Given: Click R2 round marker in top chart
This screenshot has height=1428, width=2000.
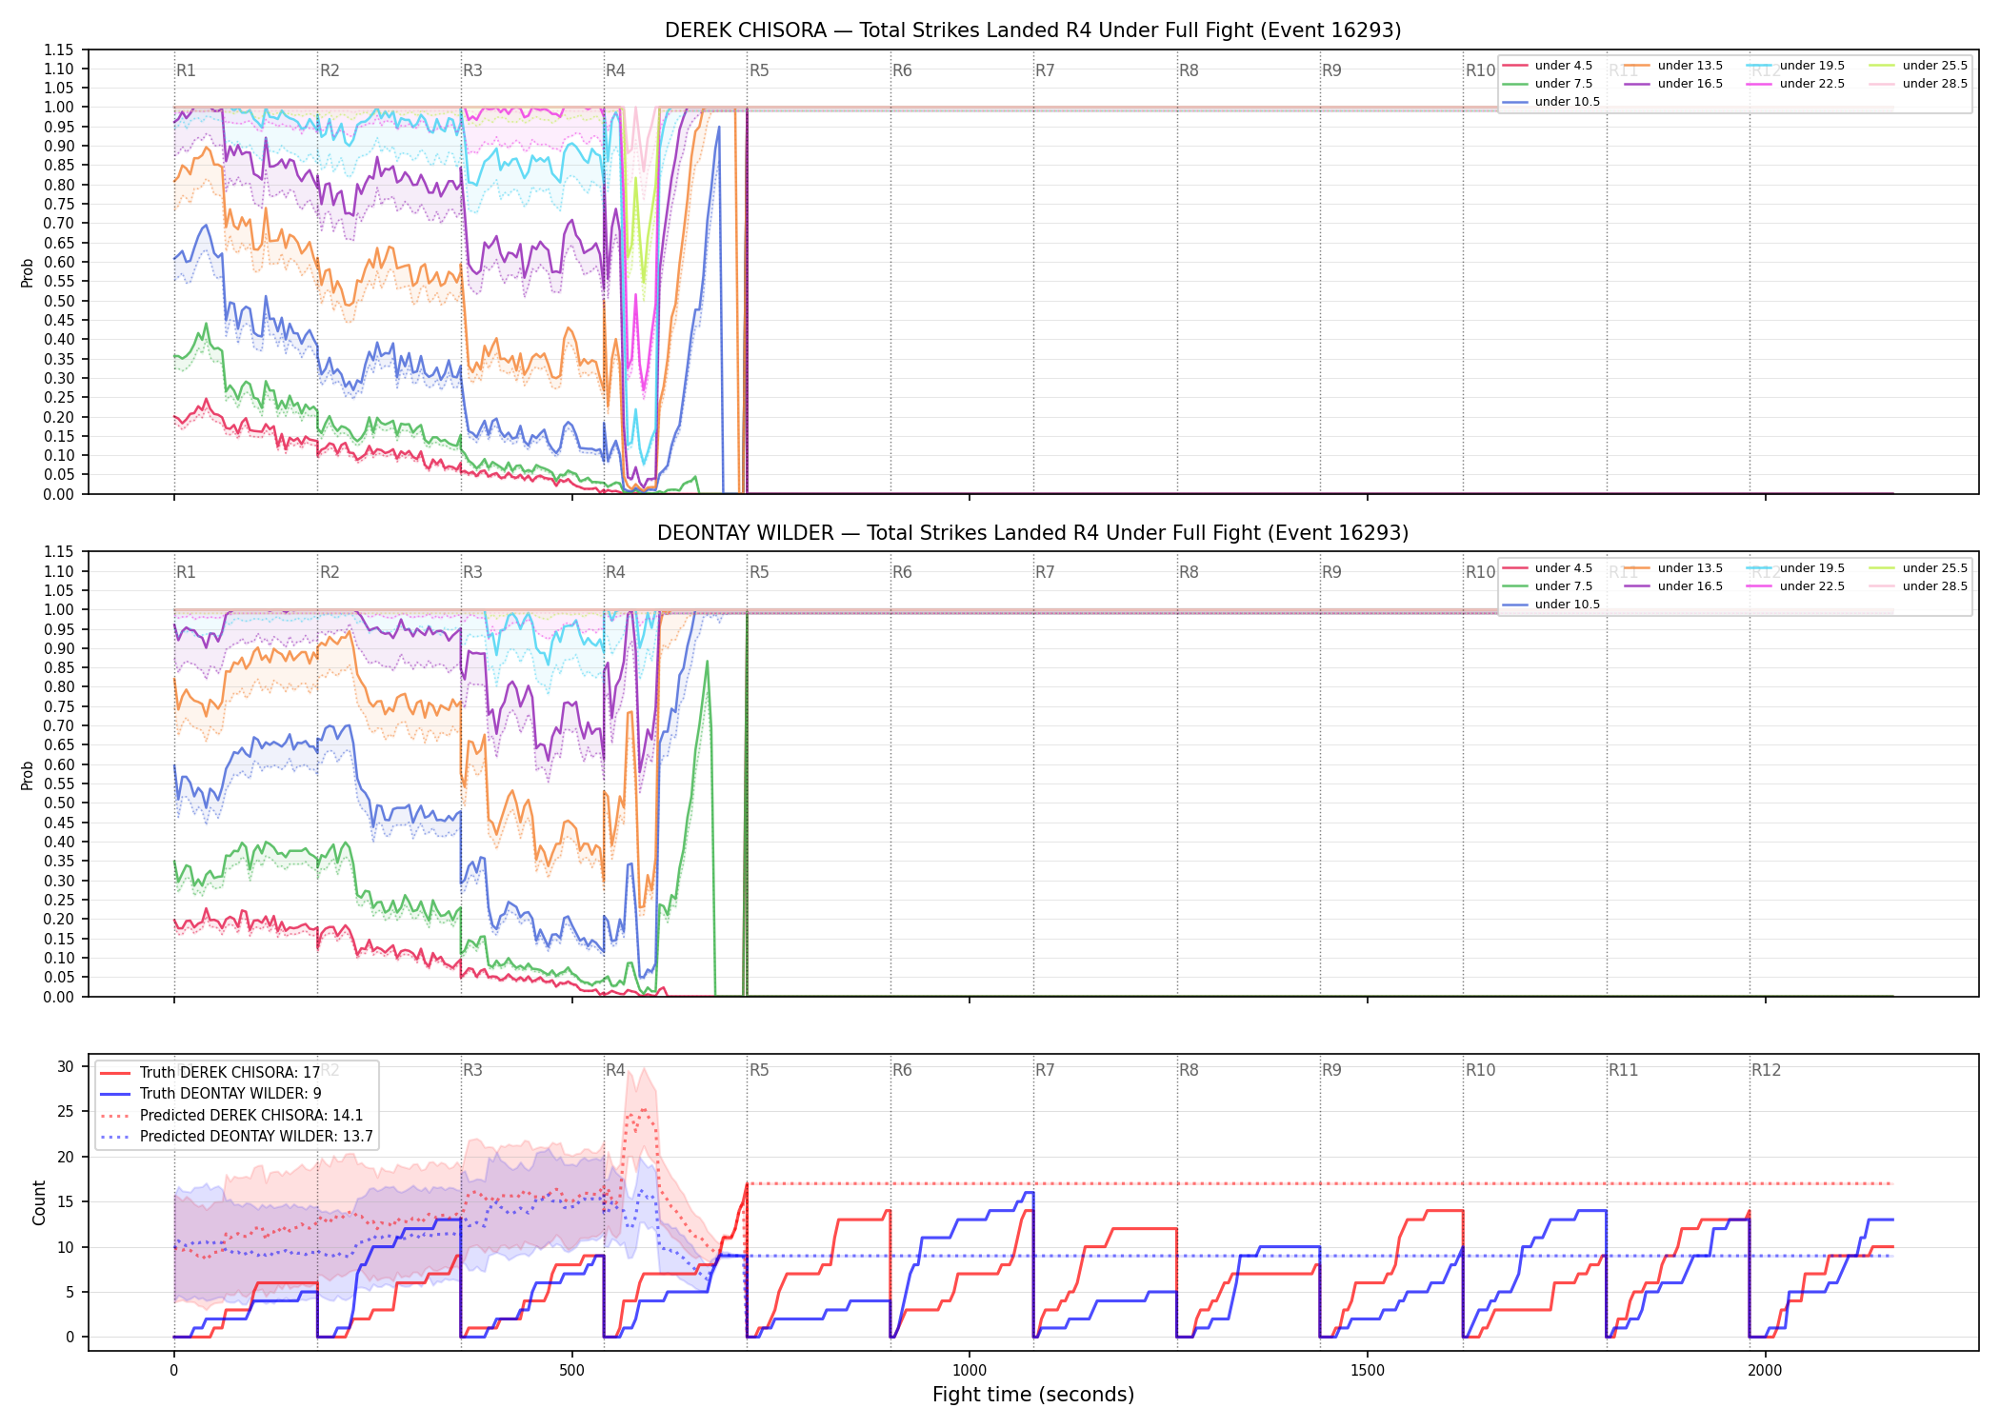Looking at the screenshot, I should coord(330,70).
